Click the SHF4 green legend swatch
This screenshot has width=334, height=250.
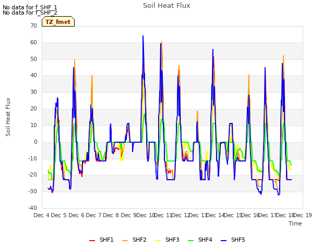(191, 240)
